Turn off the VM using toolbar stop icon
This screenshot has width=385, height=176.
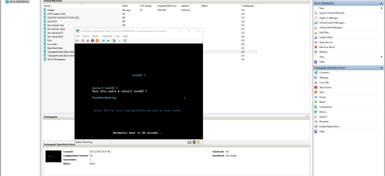[88, 41]
